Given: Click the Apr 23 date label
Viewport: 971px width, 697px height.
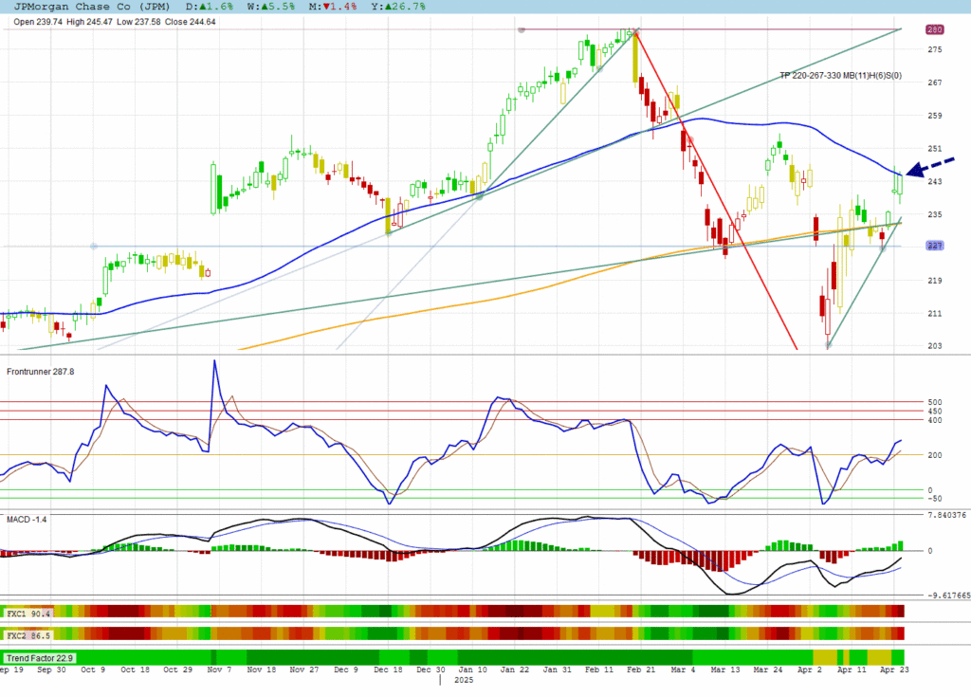Looking at the screenshot, I should coord(894,669).
